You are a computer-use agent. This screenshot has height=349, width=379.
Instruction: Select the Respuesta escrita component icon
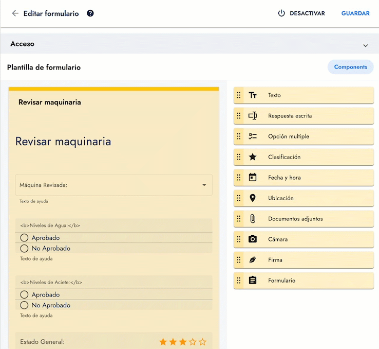253,116
